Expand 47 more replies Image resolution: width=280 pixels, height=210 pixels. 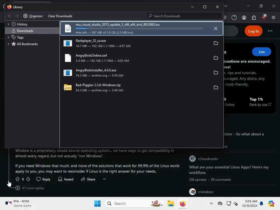(30, 188)
